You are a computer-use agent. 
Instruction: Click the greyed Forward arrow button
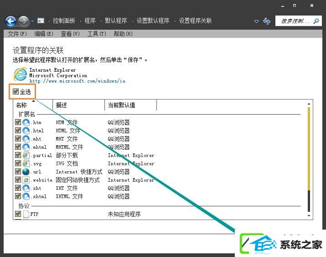(x=24, y=21)
